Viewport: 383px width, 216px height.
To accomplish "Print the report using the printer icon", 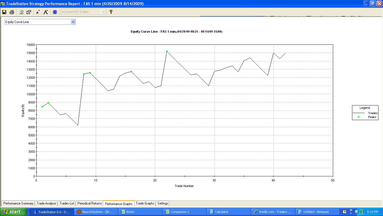I will tap(12, 12).
